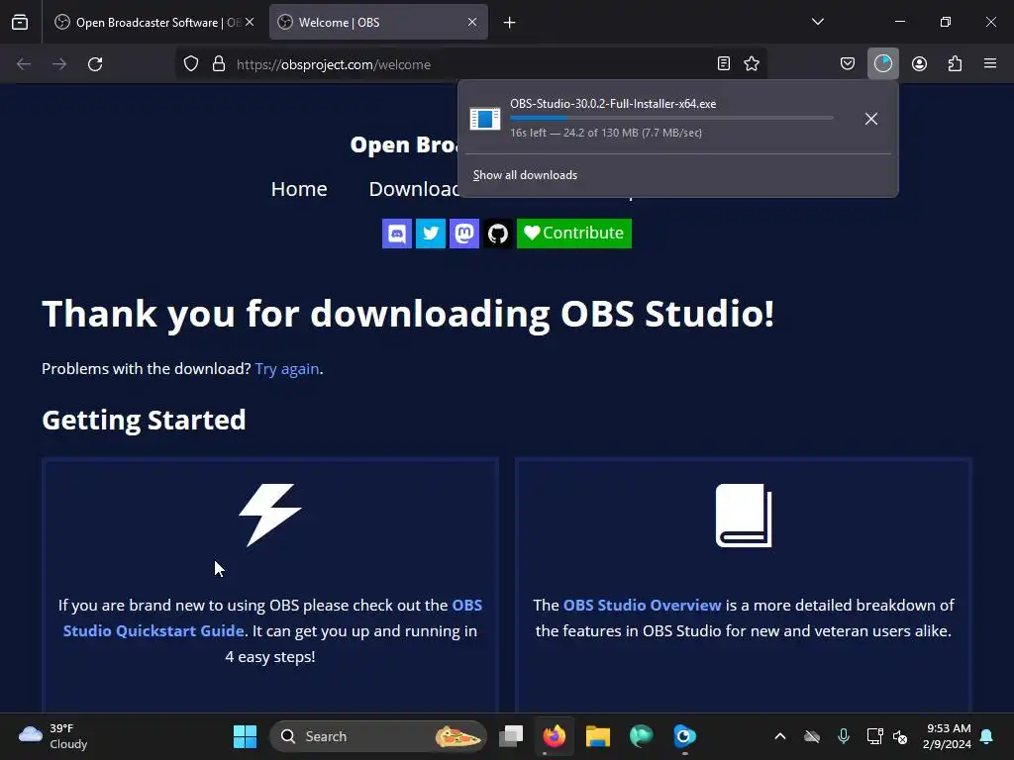
Task: Open the extensions puzzle icon
Action: [955, 63]
